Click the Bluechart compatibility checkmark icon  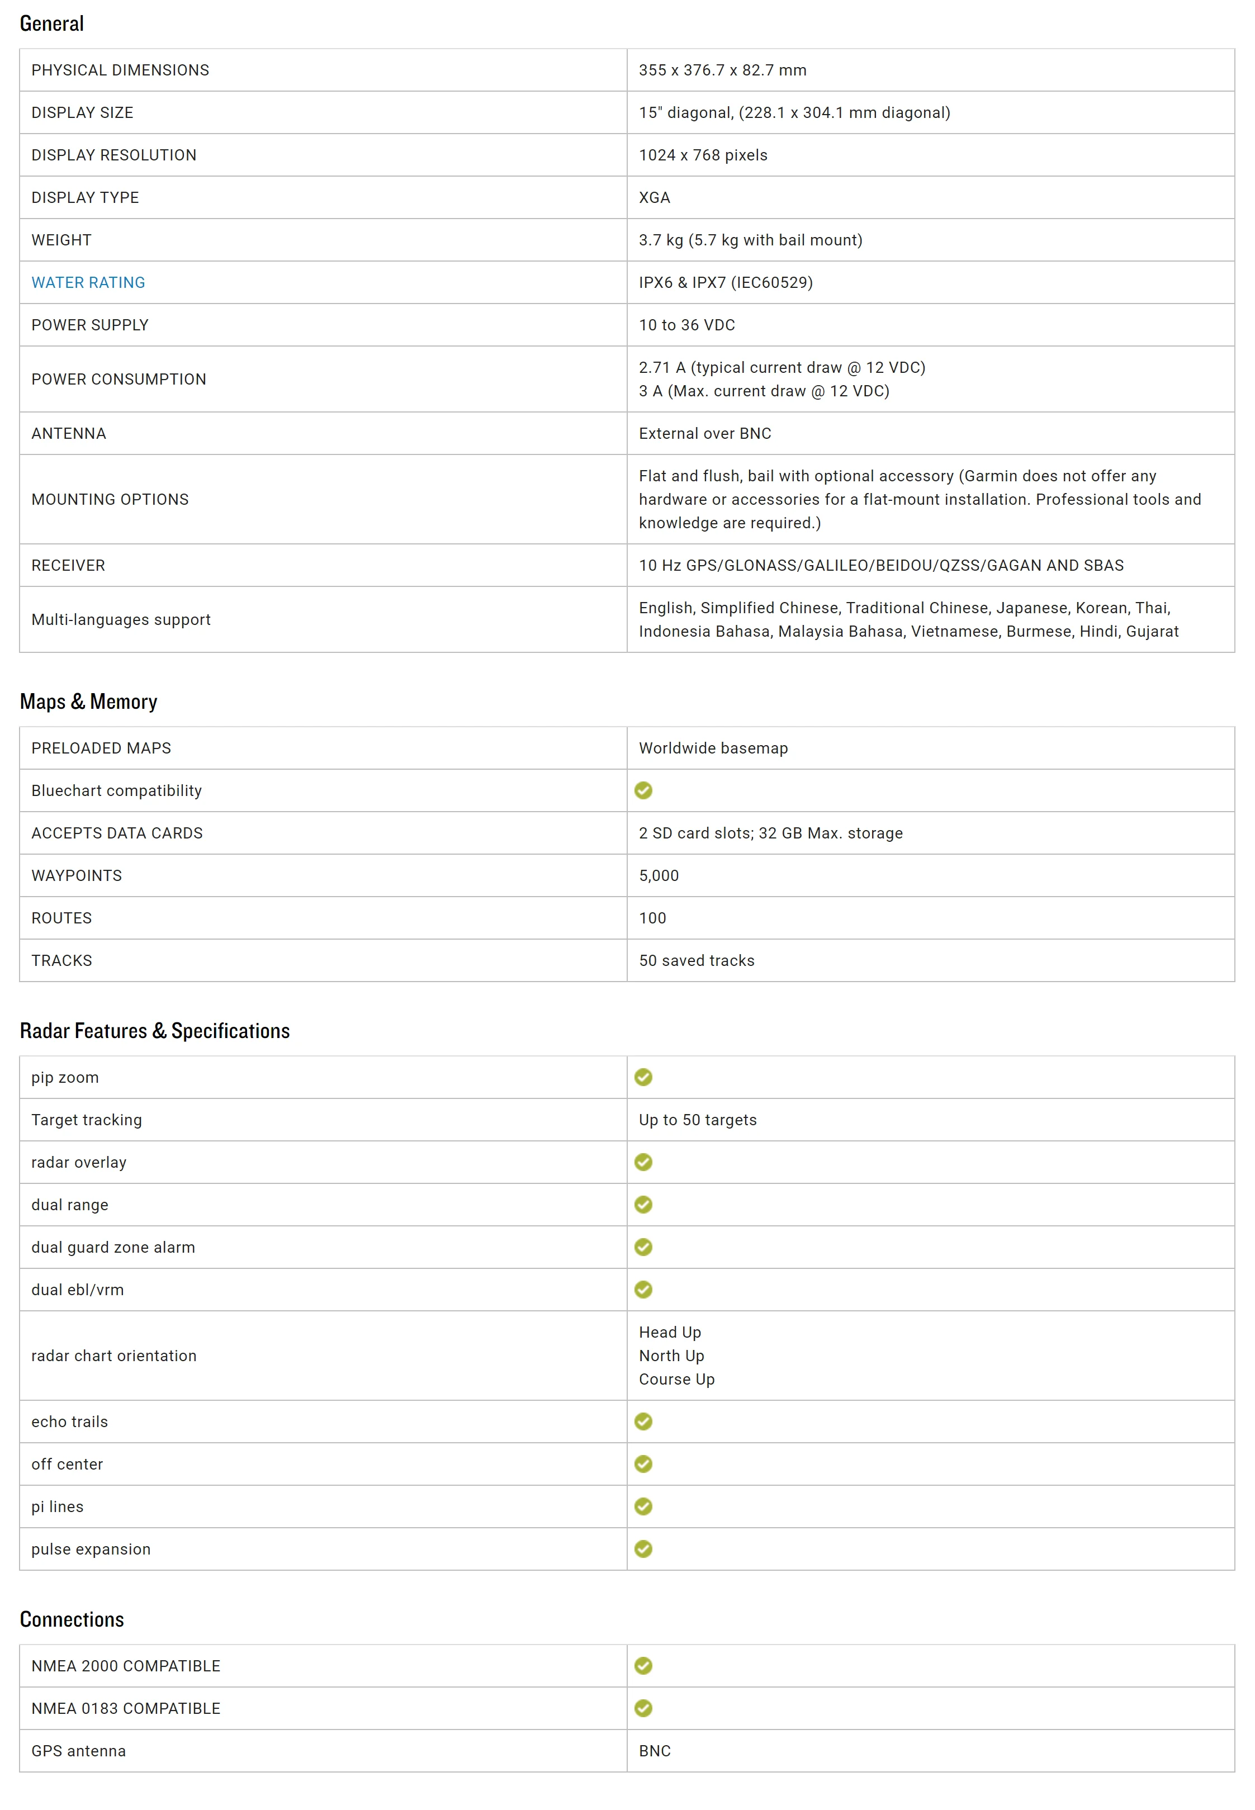[x=643, y=790]
